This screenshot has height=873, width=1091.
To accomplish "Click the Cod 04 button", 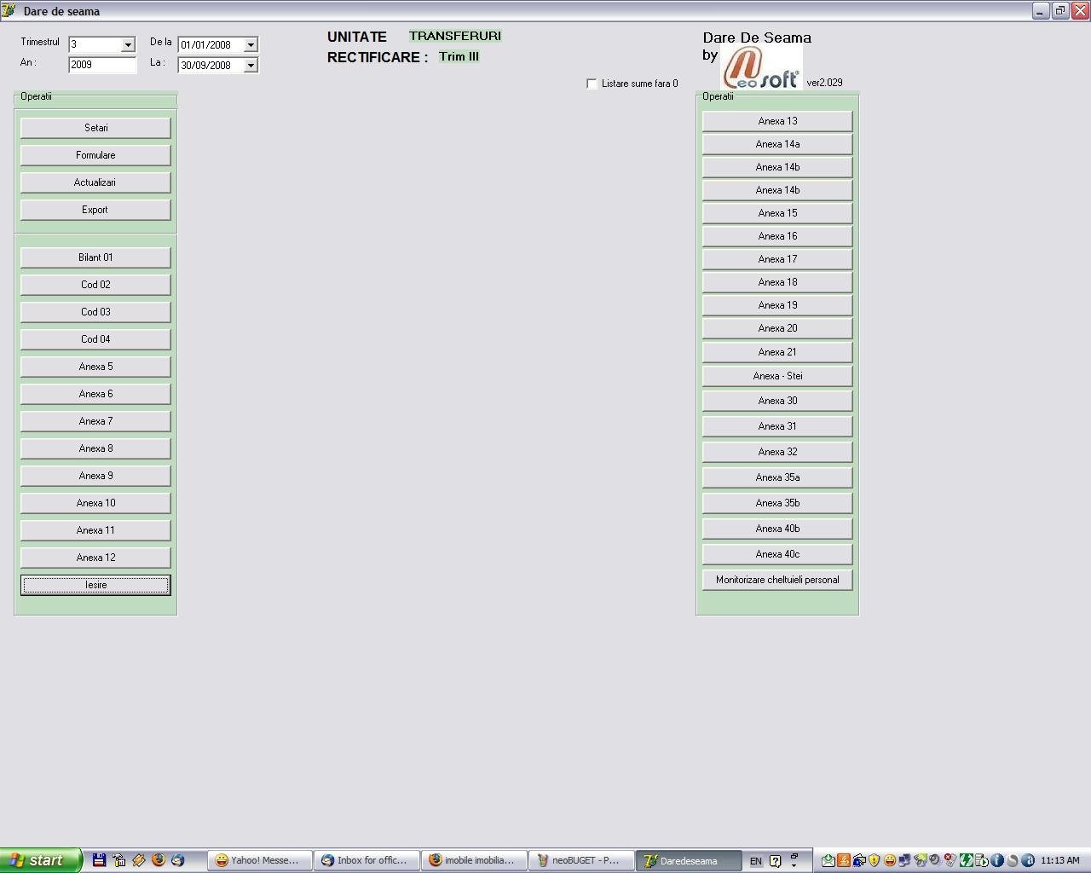I will pyautogui.click(x=95, y=339).
